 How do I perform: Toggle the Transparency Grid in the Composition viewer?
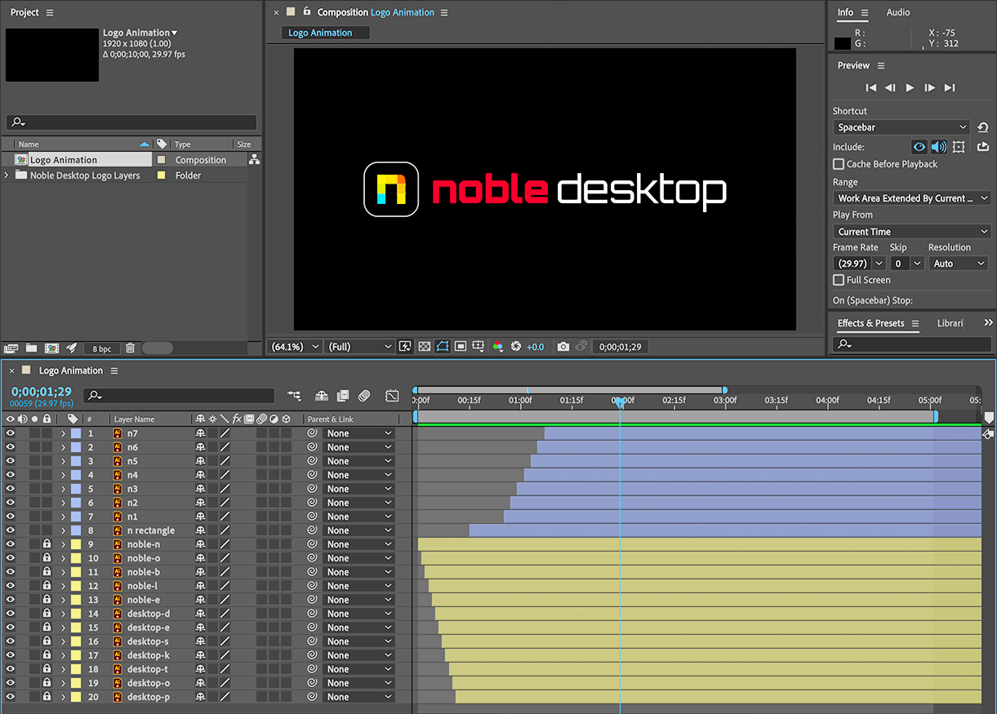pyautogui.click(x=425, y=346)
